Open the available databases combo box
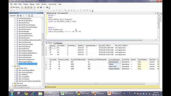This screenshot has height=96, width=171. click(x=26, y=10)
